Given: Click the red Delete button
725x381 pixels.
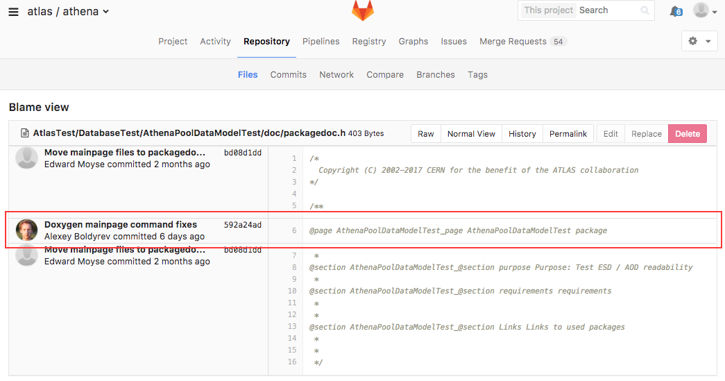Looking at the screenshot, I should (x=688, y=134).
